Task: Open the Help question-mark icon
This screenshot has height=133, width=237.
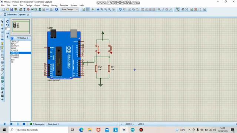Action: [x=56, y=9]
